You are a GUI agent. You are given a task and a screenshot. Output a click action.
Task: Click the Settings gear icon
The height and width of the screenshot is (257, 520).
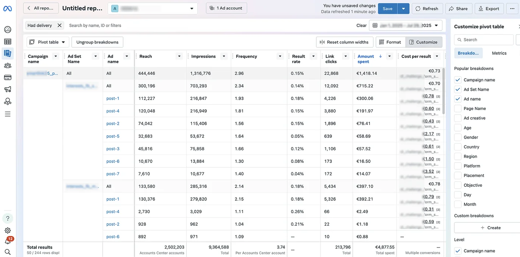coord(8,230)
